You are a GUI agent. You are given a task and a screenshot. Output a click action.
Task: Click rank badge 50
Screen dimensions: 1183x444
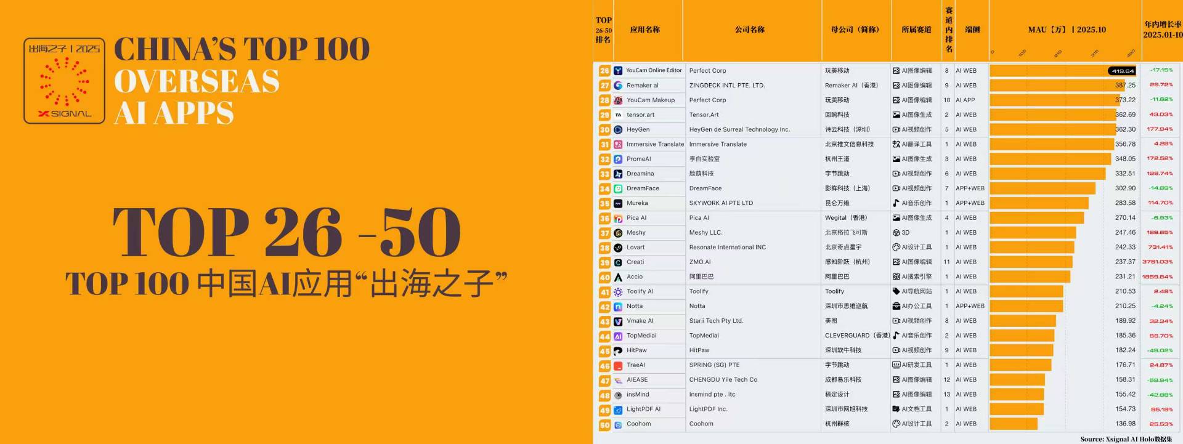pyautogui.click(x=604, y=425)
